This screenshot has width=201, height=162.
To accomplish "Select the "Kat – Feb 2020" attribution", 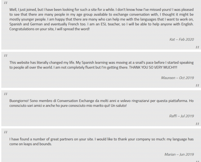I will (x=182, y=39).
